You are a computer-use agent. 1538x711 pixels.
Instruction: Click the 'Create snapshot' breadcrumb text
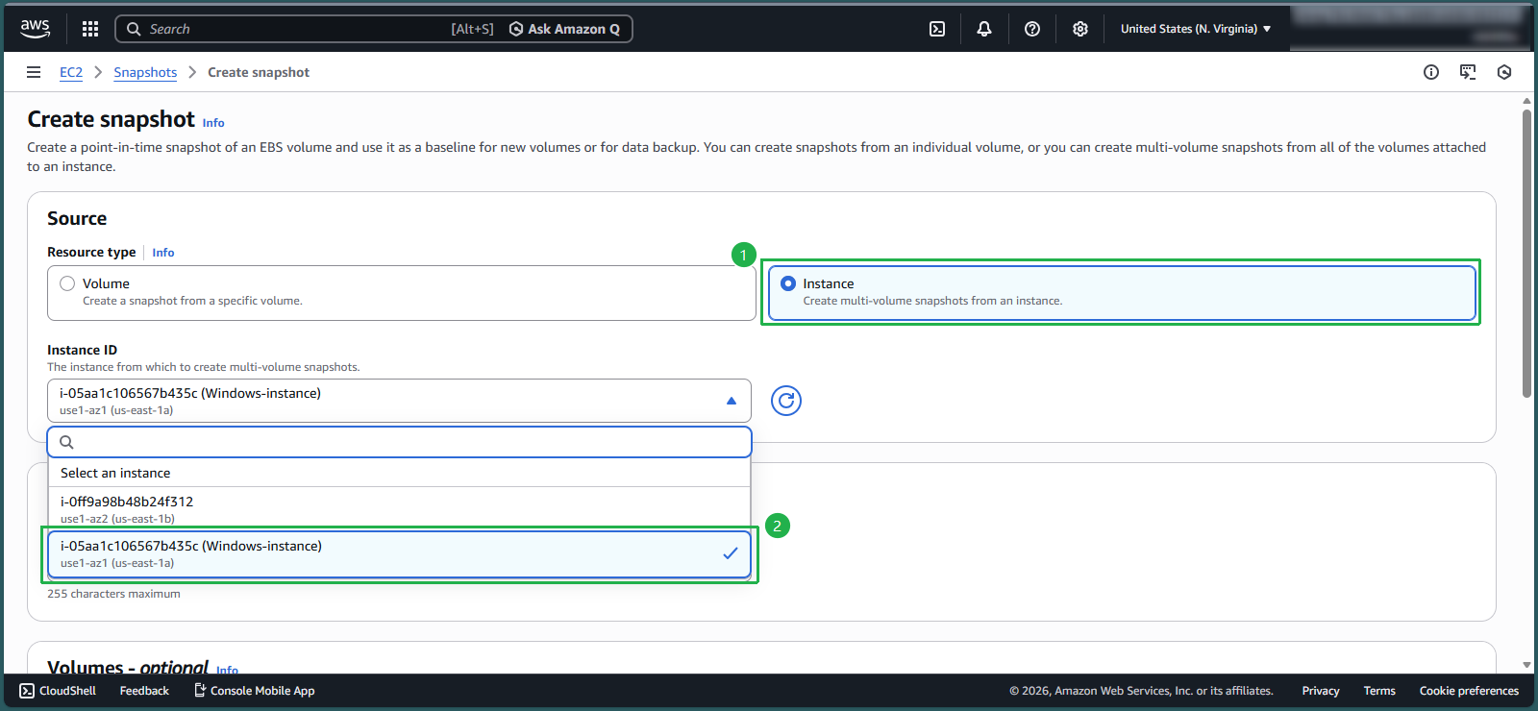pos(259,72)
